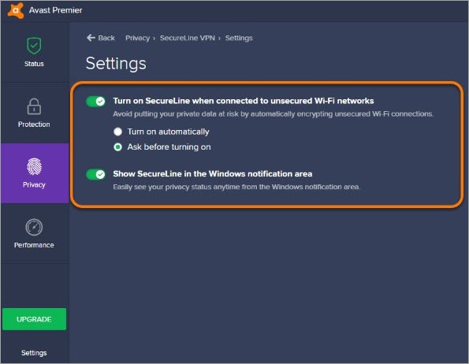Open Settings at sidebar bottom
Image resolution: width=469 pixels, height=364 pixels.
point(34,353)
